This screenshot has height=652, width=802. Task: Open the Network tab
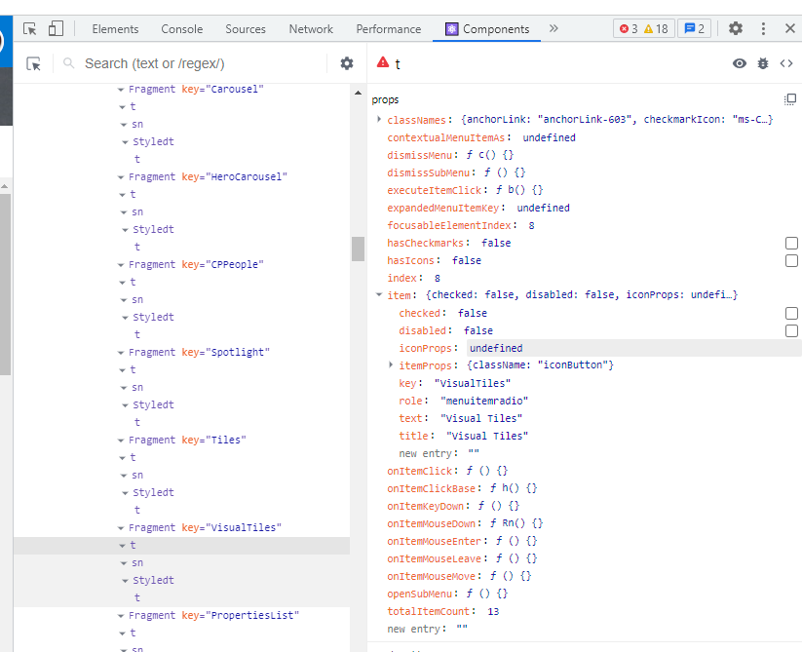point(311,28)
